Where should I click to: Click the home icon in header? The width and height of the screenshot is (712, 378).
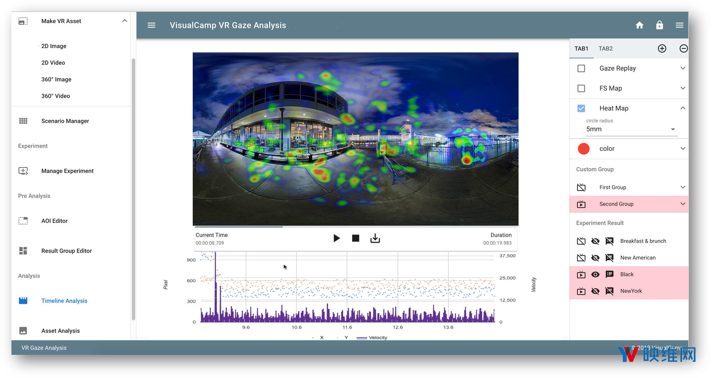(x=639, y=25)
